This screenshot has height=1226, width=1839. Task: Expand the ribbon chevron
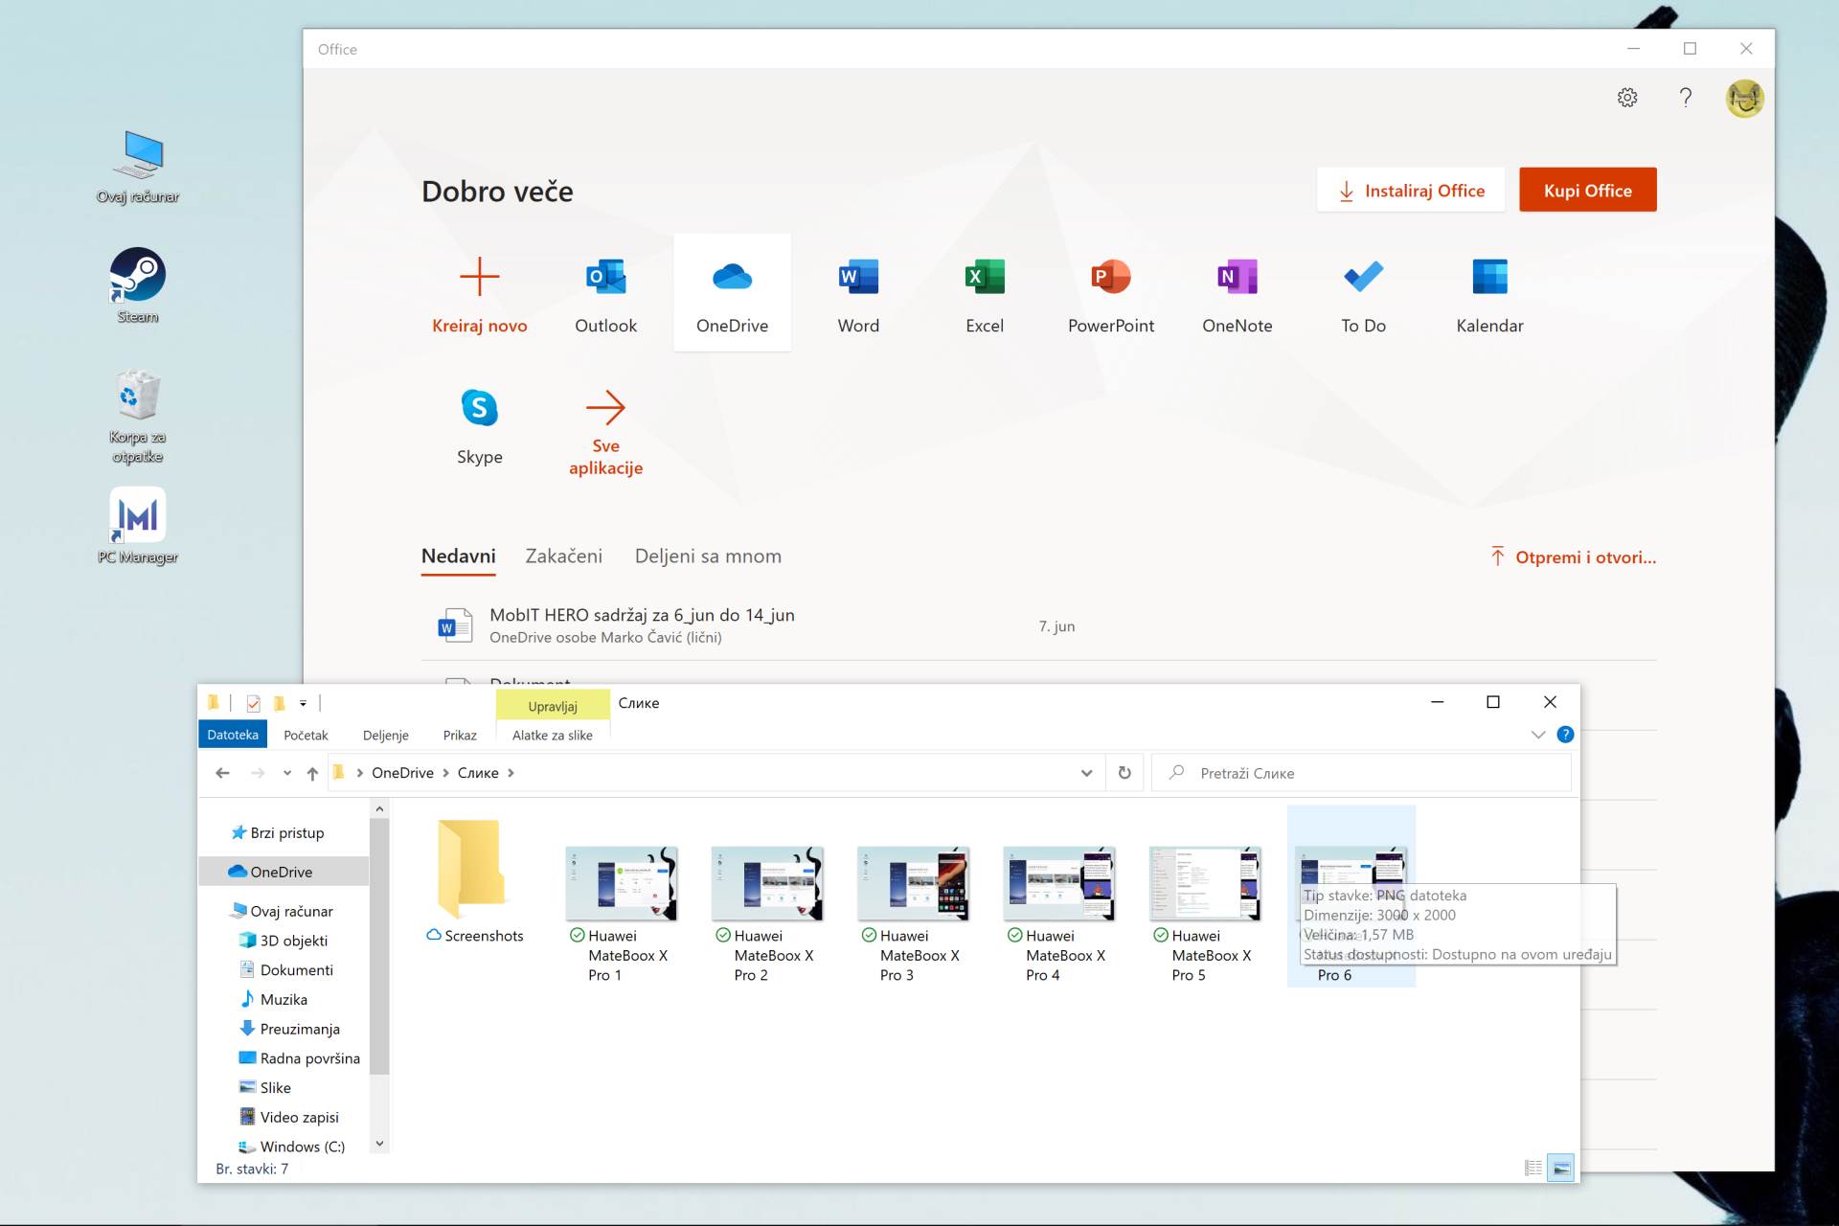click(1538, 735)
